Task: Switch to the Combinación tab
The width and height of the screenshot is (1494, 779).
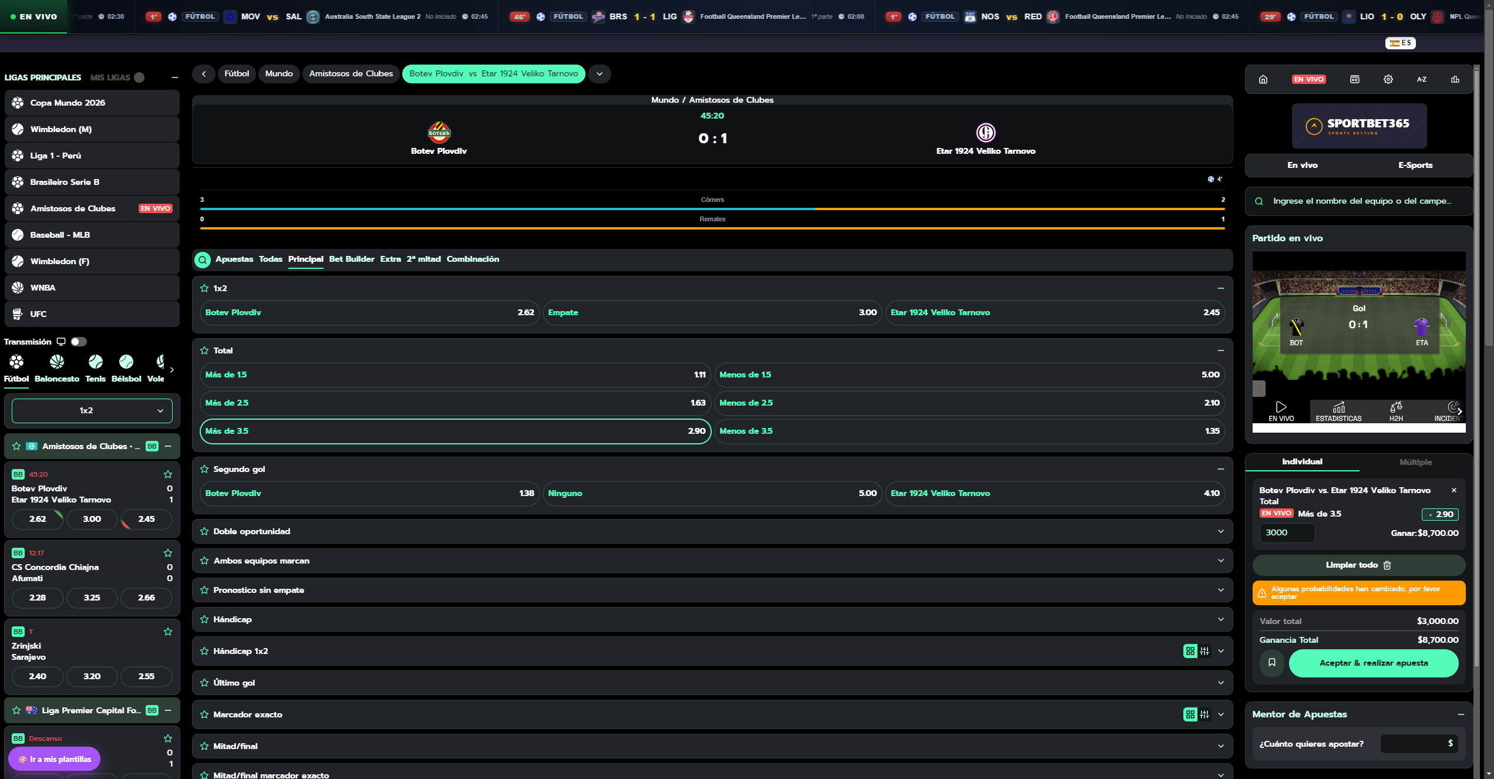Action: [473, 259]
